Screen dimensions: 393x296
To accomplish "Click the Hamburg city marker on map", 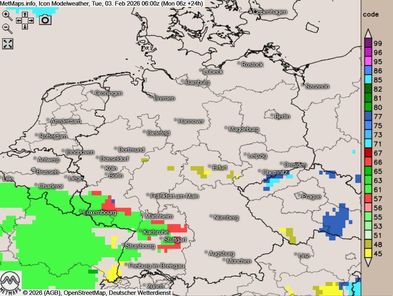I will (182, 81).
